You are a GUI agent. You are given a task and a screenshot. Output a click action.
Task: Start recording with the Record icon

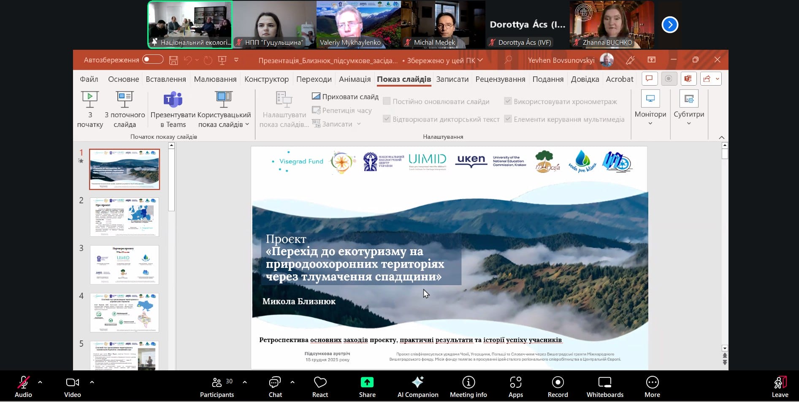(x=558, y=386)
